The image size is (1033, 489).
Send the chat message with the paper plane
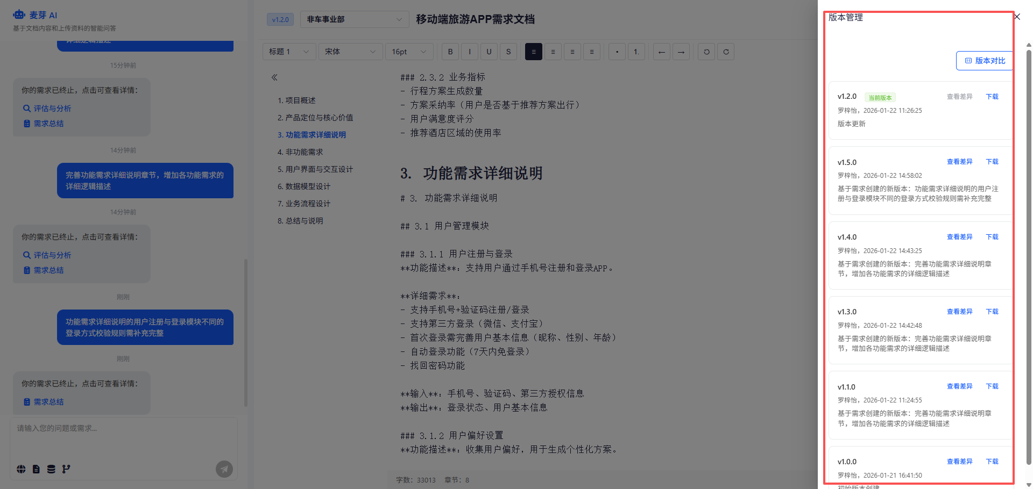(x=224, y=469)
